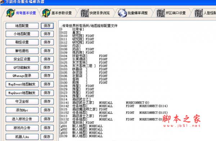Click the 传奇基本设置 tab icon
Viewport: 216px width, 141px height.
[x=10, y=13]
